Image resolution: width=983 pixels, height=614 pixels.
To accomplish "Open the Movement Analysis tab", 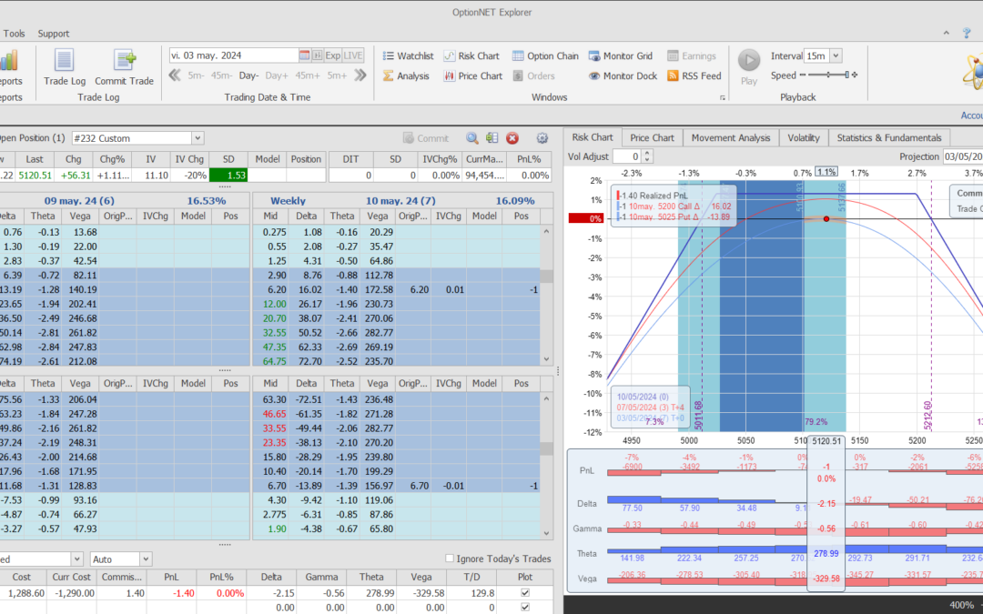I will 730,137.
